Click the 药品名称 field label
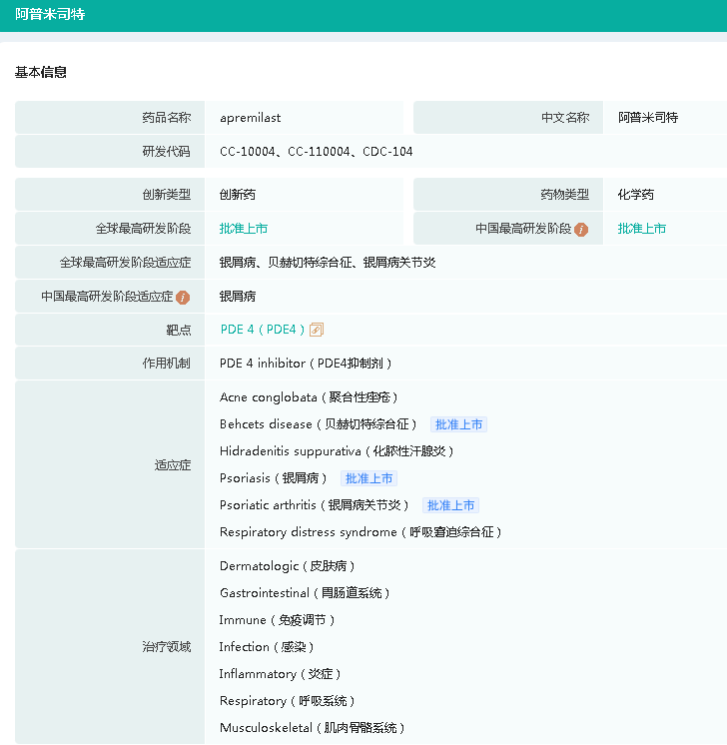 click(x=167, y=118)
